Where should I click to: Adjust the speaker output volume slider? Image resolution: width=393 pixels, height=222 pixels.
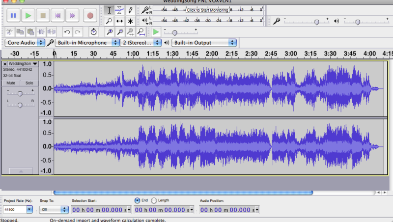pyautogui.click(x=366, y=21)
